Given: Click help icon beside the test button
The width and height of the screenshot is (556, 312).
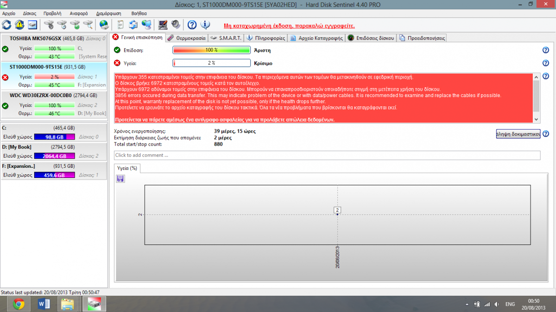Looking at the screenshot, I should click(x=545, y=134).
